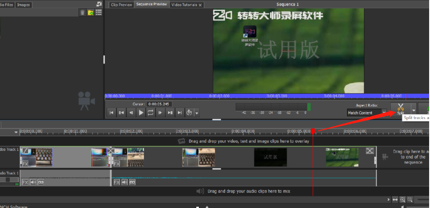Open the Split options dropdown arrow
430x208 pixels.
point(413,110)
